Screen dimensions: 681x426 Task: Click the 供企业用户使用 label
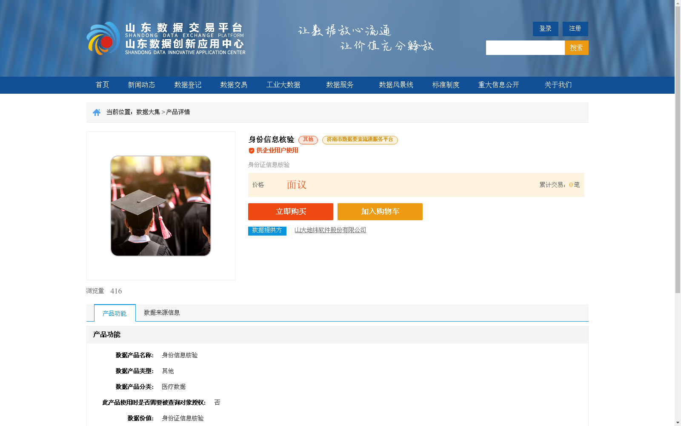pyautogui.click(x=277, y=150)
